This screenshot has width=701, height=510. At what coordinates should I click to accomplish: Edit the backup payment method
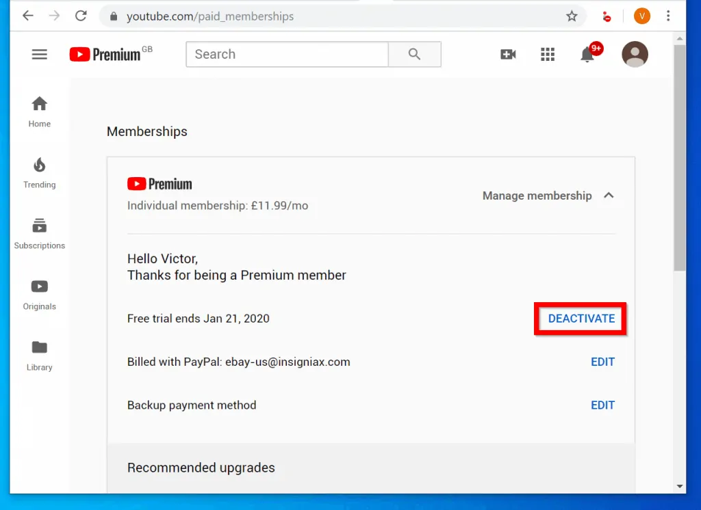point(602,405)
